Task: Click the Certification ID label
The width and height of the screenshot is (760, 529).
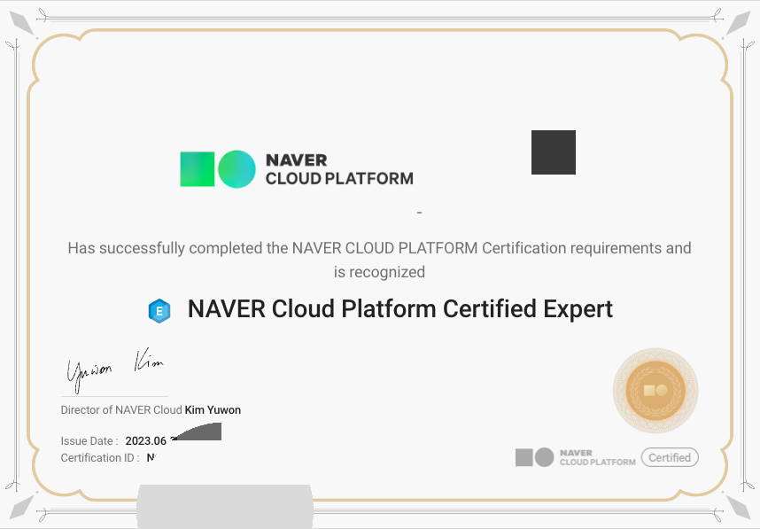Action: [x=100, y=458]
